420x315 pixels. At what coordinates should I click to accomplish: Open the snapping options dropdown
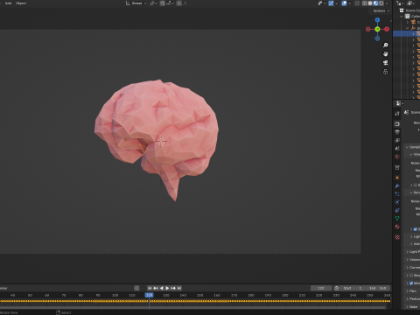(x=171, y=3)
